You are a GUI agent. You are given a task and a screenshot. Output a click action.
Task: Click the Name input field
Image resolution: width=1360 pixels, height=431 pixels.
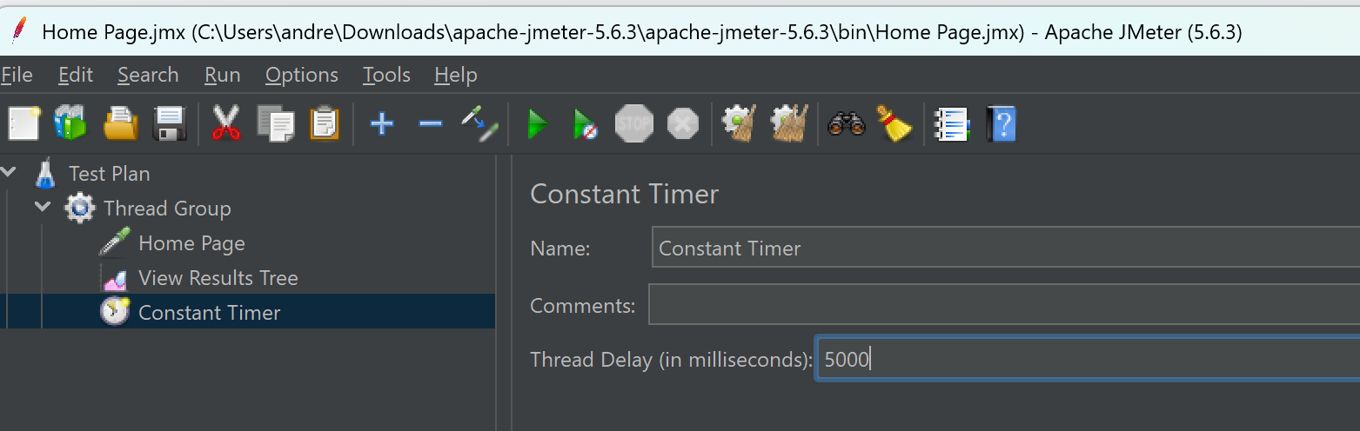coord(1005,248)
